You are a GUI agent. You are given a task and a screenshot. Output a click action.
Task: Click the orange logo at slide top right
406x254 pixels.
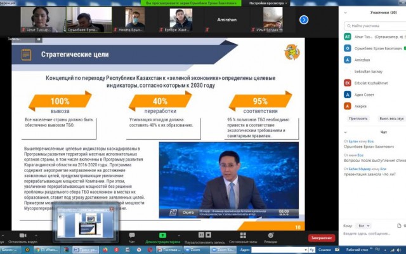point(292,52)
